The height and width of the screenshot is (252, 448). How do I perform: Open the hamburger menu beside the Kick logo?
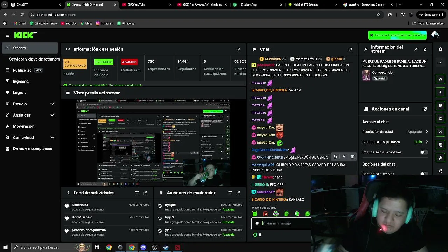coord(7,35)
